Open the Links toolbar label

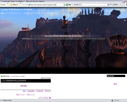pos(121,5)
